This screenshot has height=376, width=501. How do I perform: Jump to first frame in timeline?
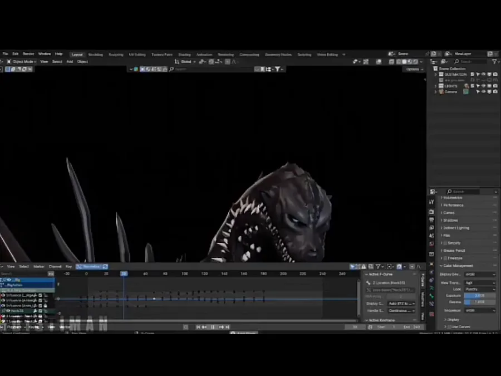pyautogui.click(x=198, y=327)
